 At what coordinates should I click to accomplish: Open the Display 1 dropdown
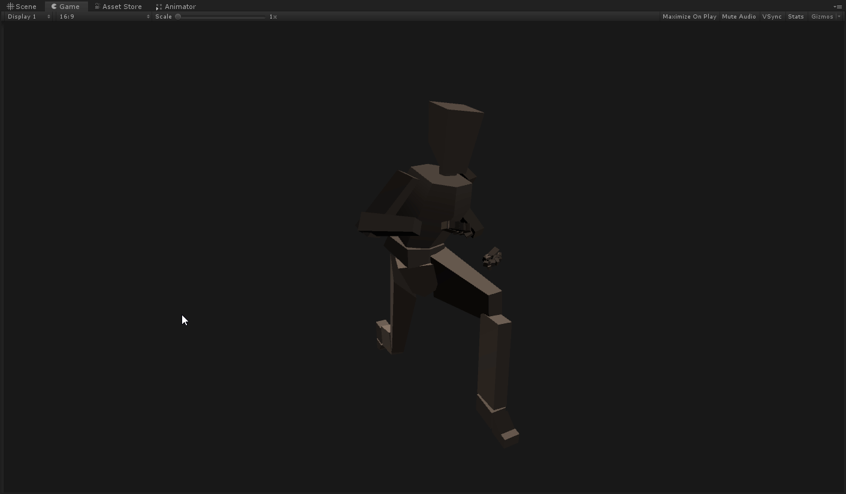(29, 17)
